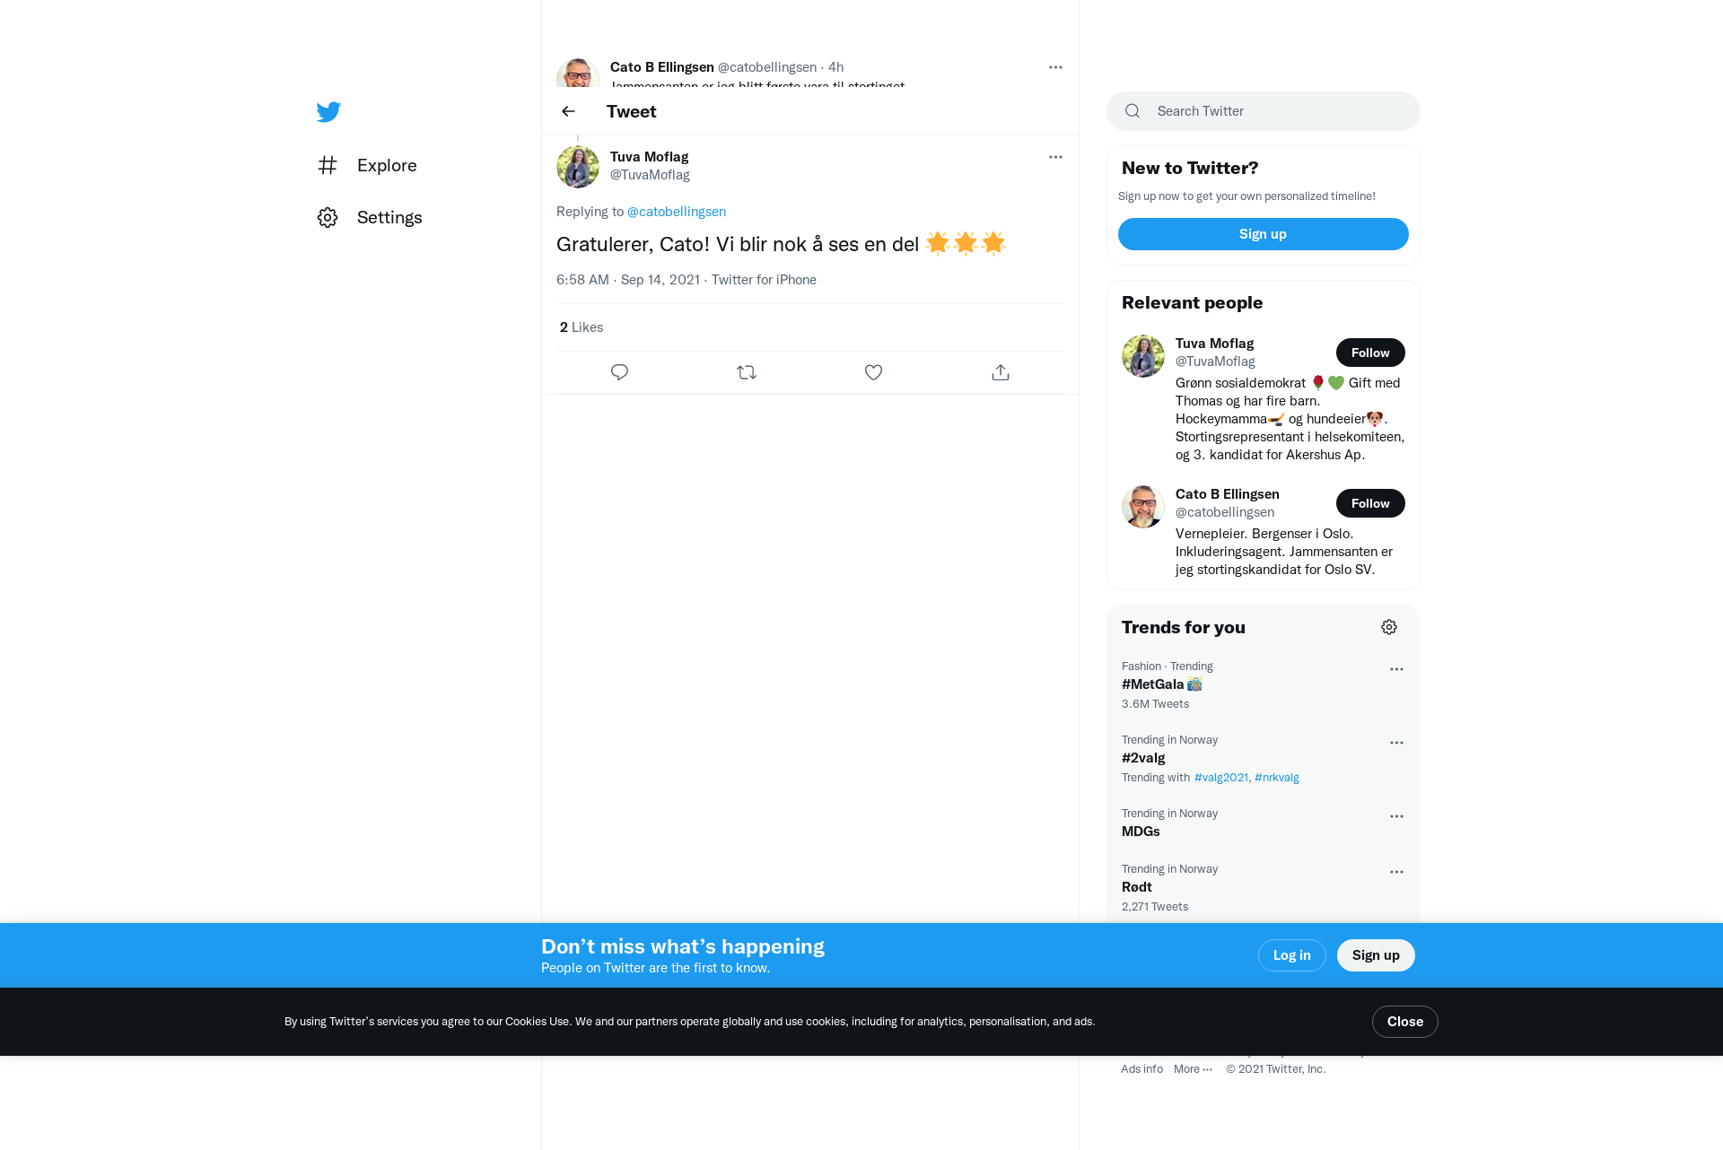This screenshot has height=1150, width=1723.
Task: Go back using the arrow icon
Action: click(568, 111)
